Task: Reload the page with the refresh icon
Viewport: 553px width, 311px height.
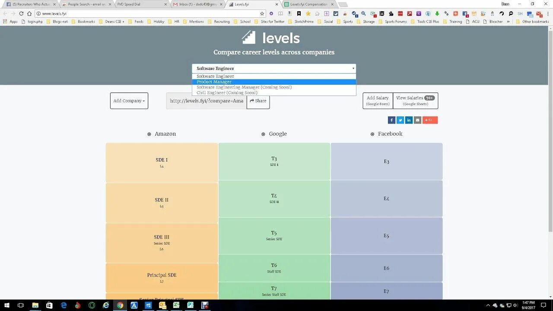Action: (21, 13)
